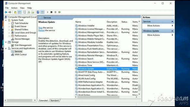This screenshot has width=190, height=107.
Task: Select the Services tree node
Action: [18, 51]
